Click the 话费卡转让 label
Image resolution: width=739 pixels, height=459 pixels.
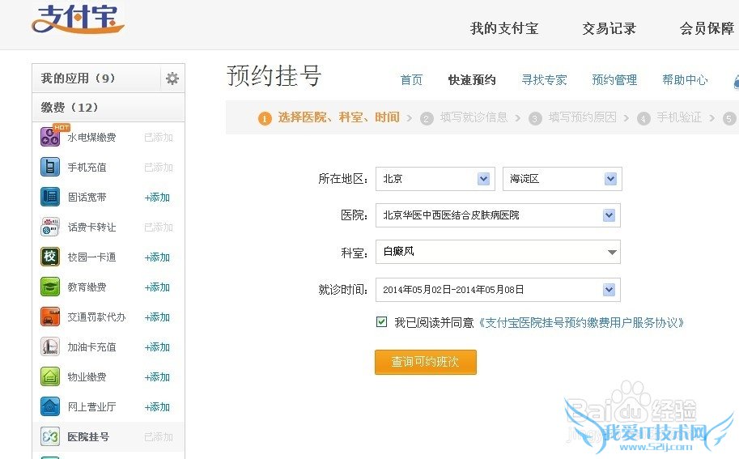(x=91, y=227)
